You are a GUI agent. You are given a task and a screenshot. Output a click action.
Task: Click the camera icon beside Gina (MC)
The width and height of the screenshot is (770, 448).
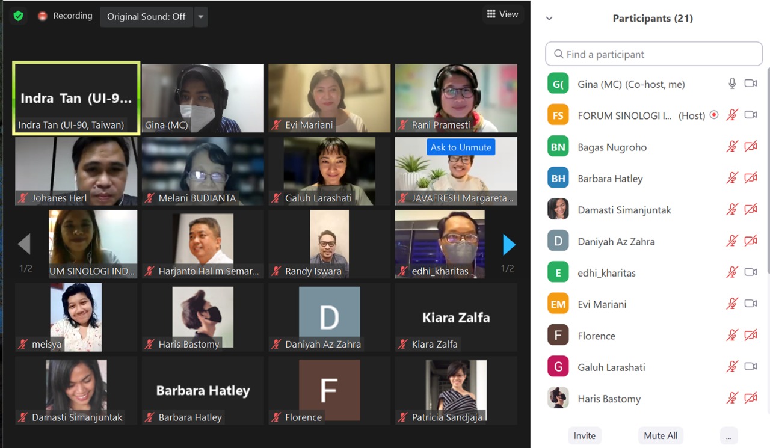pyautogui.click(x=750, y=84)
